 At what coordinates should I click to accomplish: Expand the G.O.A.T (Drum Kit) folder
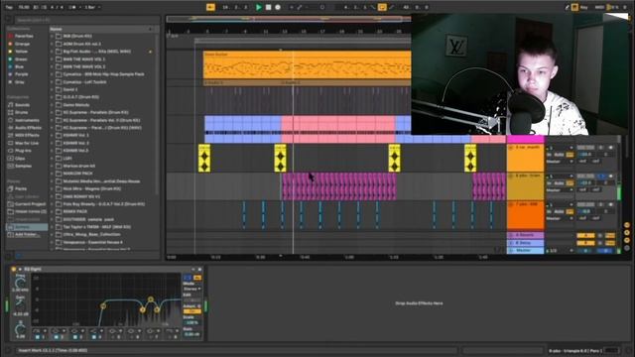coord(52,97)
